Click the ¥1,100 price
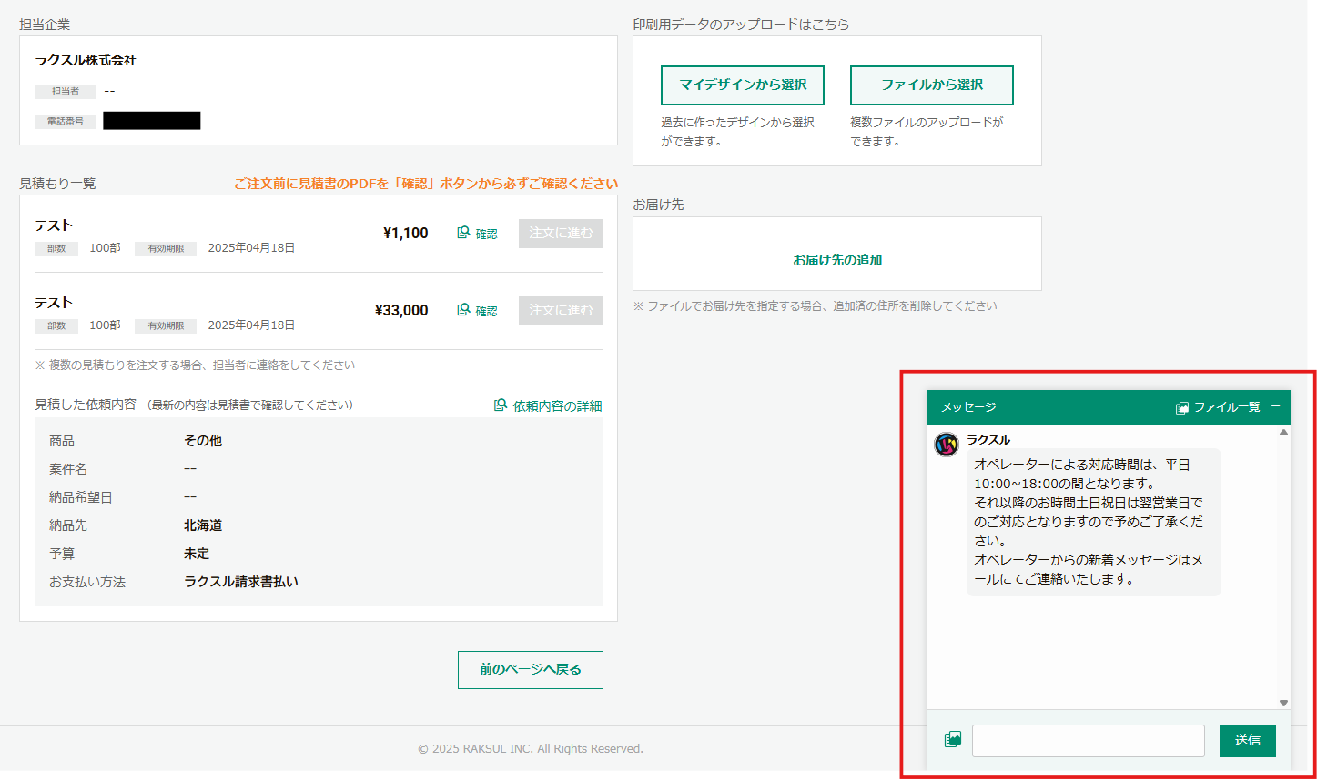Screen dimensions: 1317x780 (x=406, y=234)
